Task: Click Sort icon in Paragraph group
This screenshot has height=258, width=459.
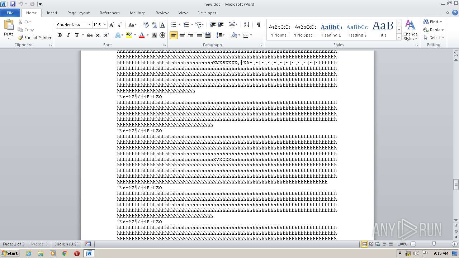Action: point(246,25)
